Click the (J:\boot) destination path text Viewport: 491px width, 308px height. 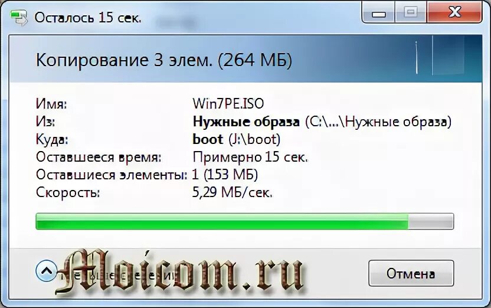(254, 139)
